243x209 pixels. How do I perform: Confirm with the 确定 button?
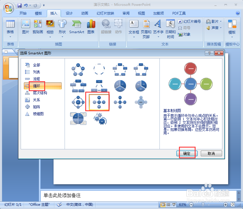[x=187, y=153]
